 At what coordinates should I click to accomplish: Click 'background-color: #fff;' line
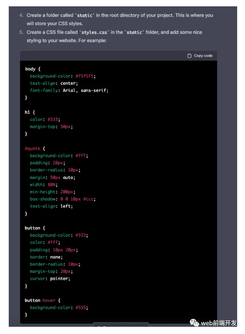(59, 156)
